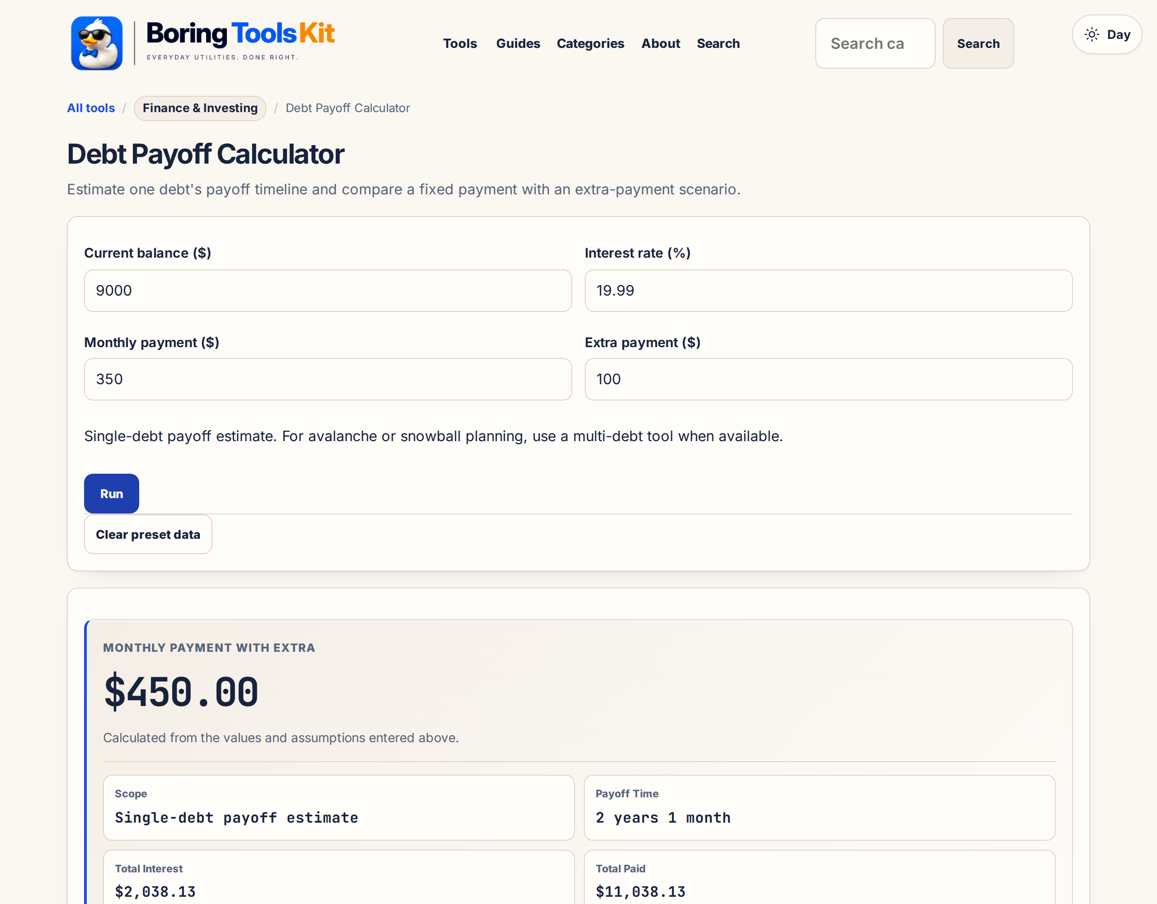Viewport: 1157px width, 904px height.
Task: Click the Calculated from the values caption
Action: [281, 738]
